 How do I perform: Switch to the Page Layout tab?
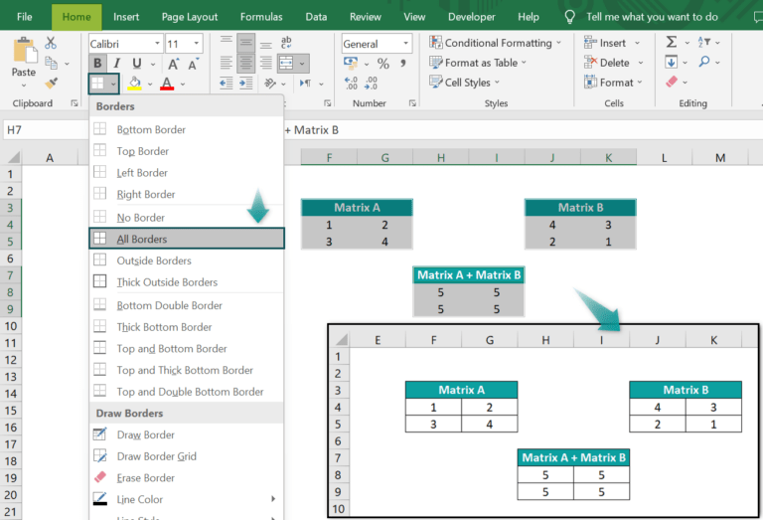coord(190,17)
